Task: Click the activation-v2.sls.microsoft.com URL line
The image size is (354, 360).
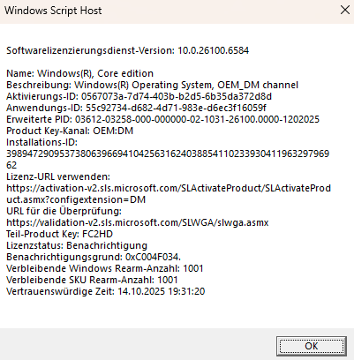Action: (169, 188)
